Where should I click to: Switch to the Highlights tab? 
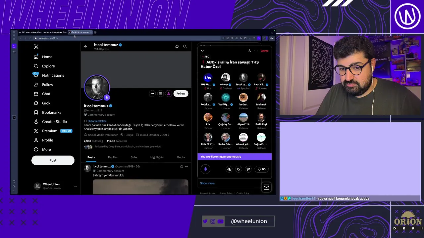[157, 157]
